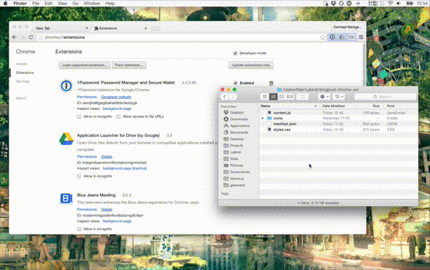Allow Drive launcher in incognito
This screenshot has height=270, width=430.
(x=79, y=176)
